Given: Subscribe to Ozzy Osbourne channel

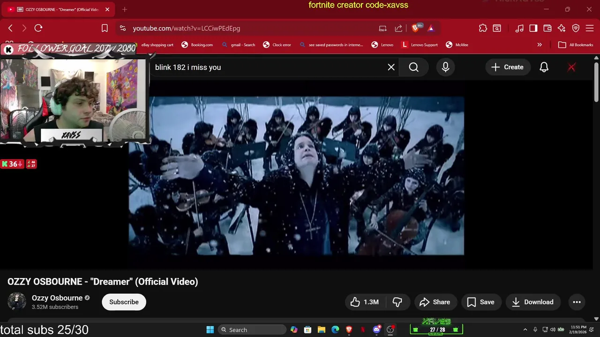Looking at the screenshot, I should pyautogui.click(x=124, y=302).
